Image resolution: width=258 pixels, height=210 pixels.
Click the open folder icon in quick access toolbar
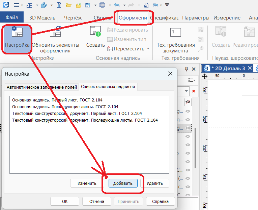(69, 5)
